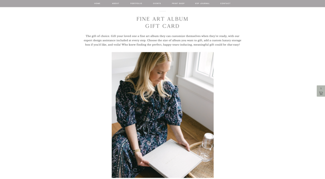
Task: Go to the Contact page
Action: [x=225, y=4]
